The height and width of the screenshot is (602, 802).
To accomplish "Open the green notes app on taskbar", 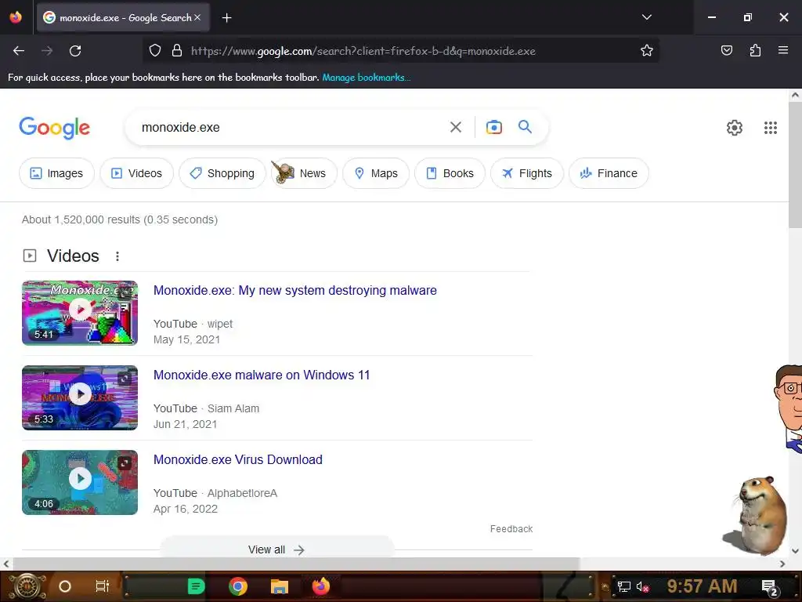I will [196, 586].
